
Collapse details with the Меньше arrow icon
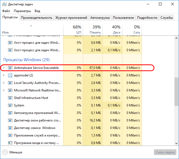[x=5, y=152]
